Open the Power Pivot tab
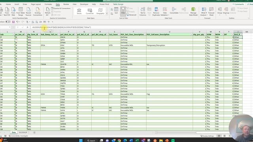Image resolution: width=253 pixels, height=142 pixels. (104, 4)
